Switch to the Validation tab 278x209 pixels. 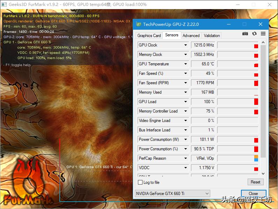(x=212, y=36)
